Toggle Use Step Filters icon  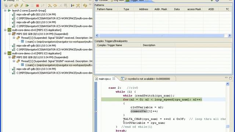coord(78,6)
